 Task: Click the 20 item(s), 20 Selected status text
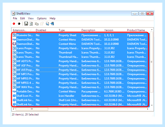click(25, 115)
